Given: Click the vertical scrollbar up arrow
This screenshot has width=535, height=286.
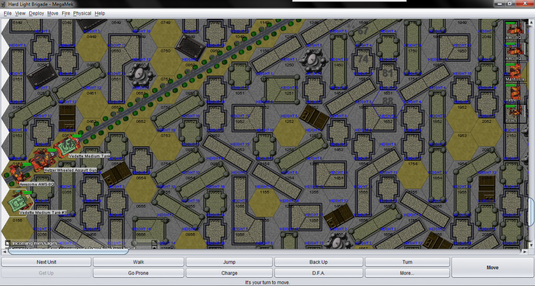Looking at the screenshot, I should (531, 22).
